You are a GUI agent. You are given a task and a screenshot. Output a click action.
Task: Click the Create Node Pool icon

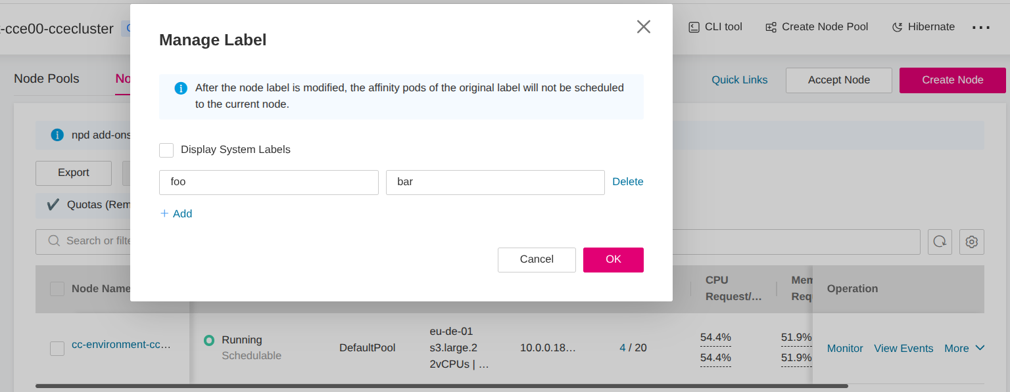(771, 27)
